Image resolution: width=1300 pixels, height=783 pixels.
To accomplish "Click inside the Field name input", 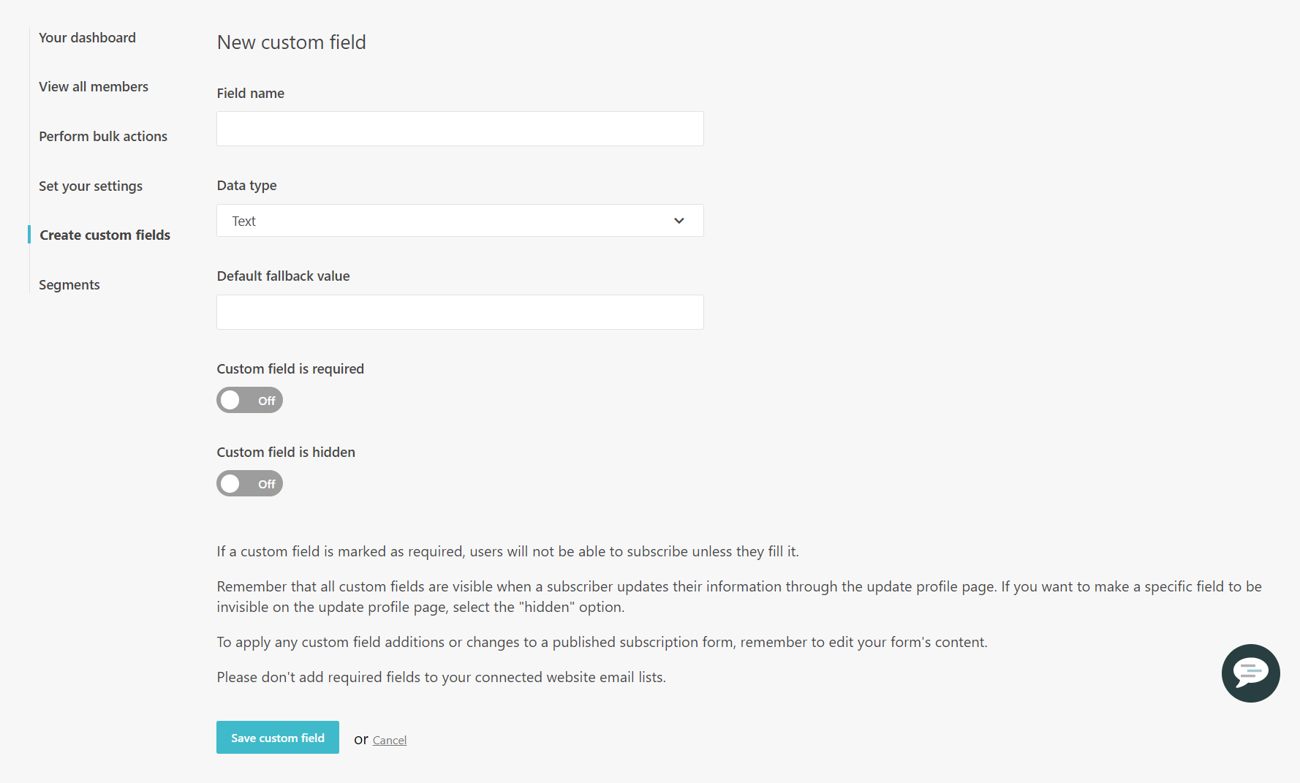I will pyautogui.click(x=459, y=129).
